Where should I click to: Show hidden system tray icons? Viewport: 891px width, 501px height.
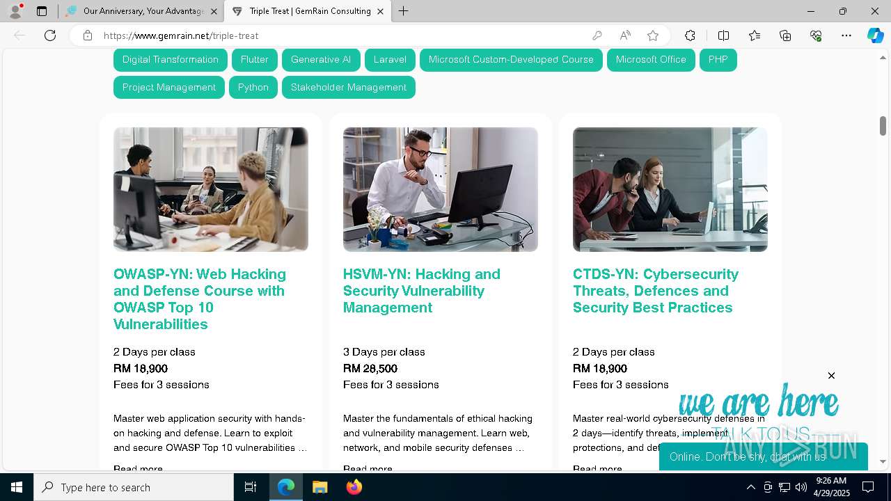pyautogui.click(x=750, y=487)
